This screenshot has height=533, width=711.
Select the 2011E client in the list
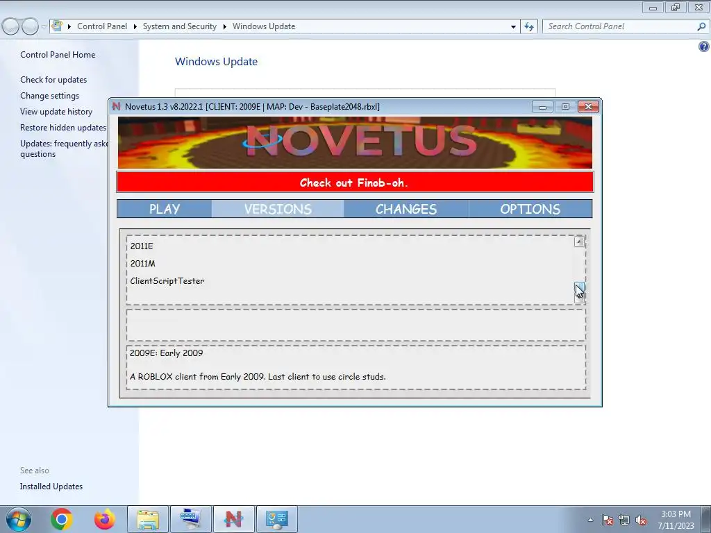click(x=142, y=246)
